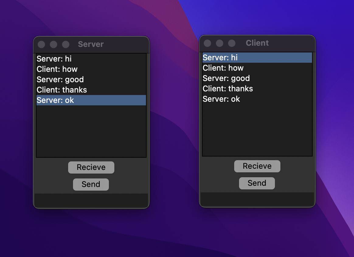Select "Client: thanks" row in Client window

(257, 89)
